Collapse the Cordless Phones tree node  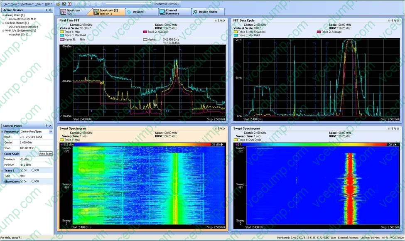pyautogui.click(x=2, y=23)
